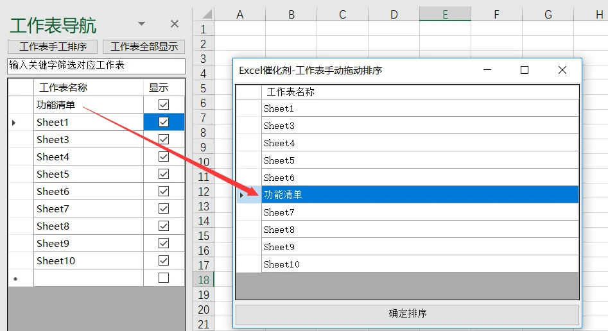Toggle display checkbox for Sheet4
Image resolution: width=608 pixels, height=331 pixels.
164,157
